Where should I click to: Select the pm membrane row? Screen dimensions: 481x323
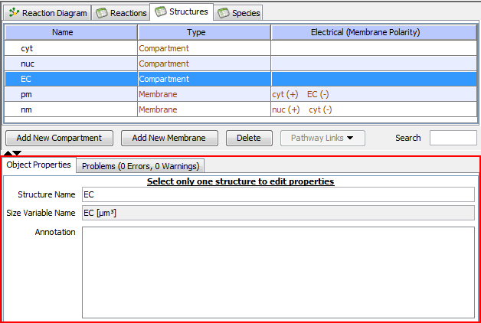point(240,94)
